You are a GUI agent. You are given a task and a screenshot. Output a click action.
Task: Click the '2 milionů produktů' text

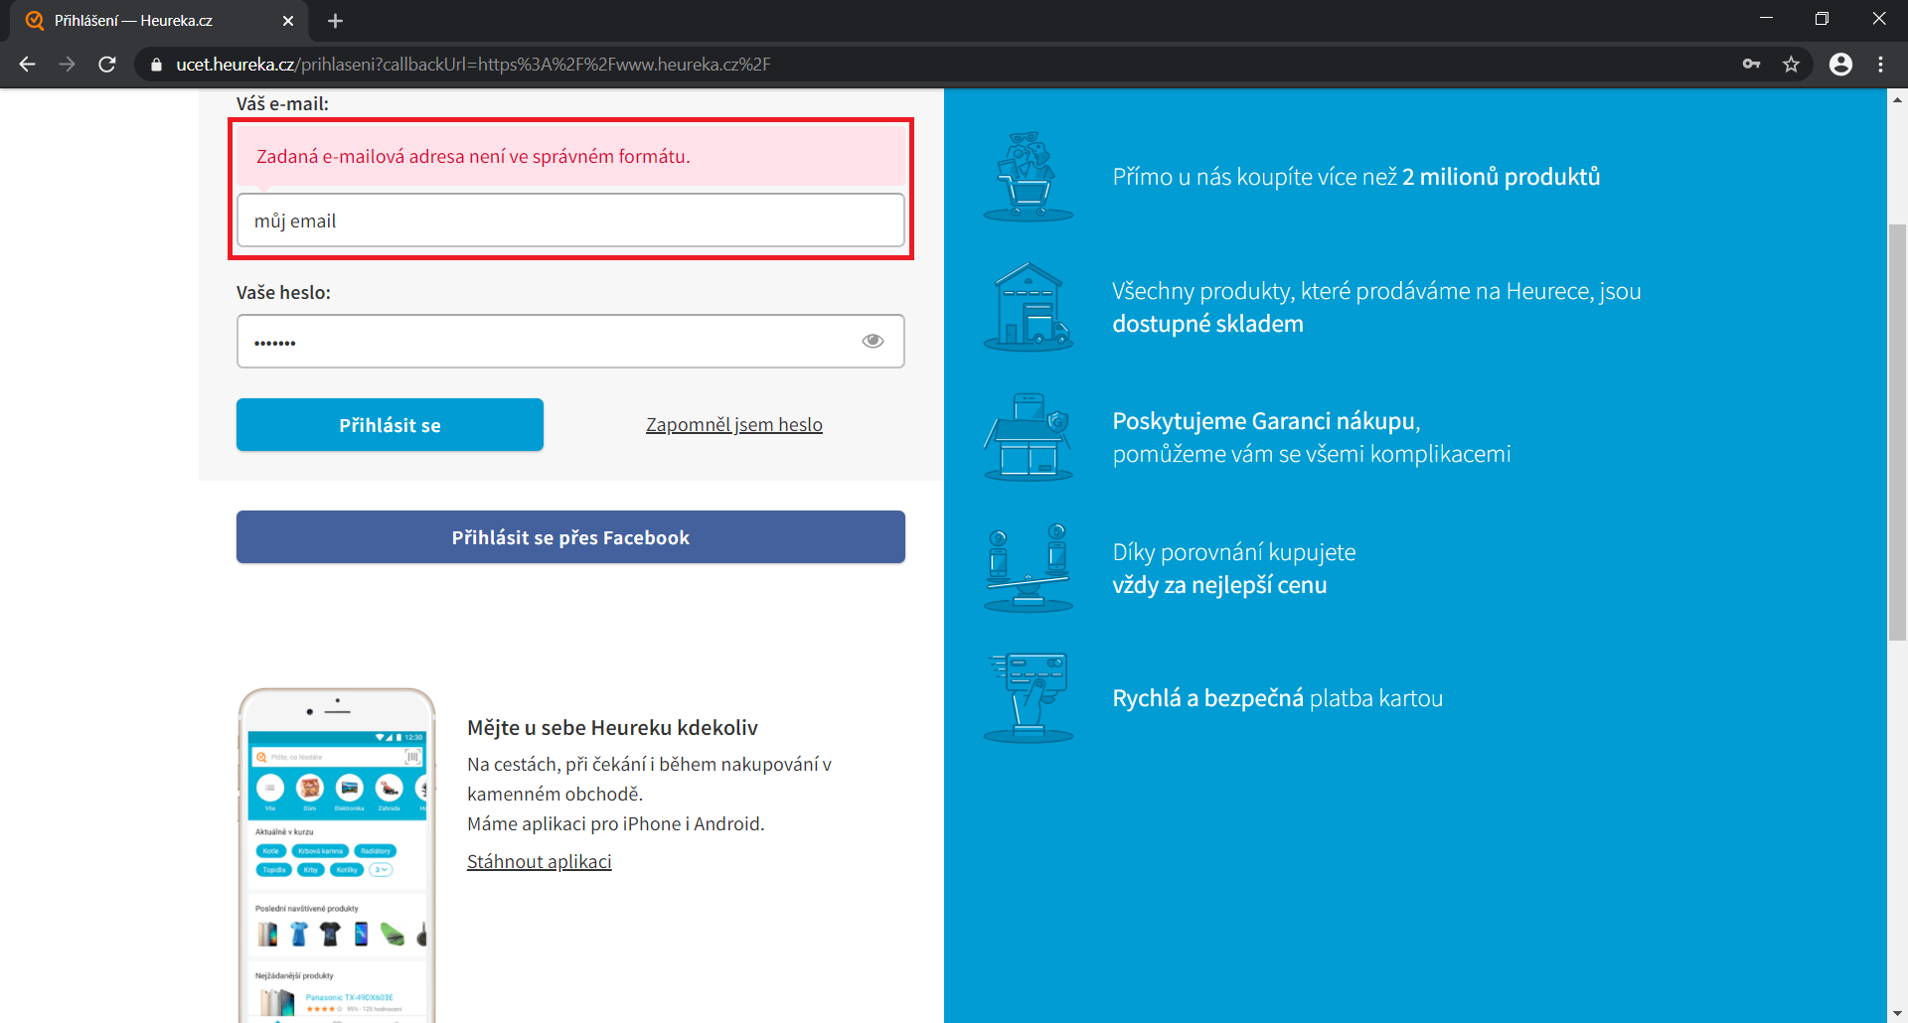(1501, 177)
